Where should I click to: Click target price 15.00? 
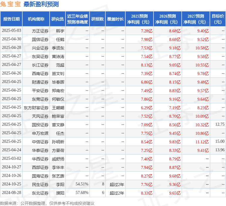pos(220,141)
